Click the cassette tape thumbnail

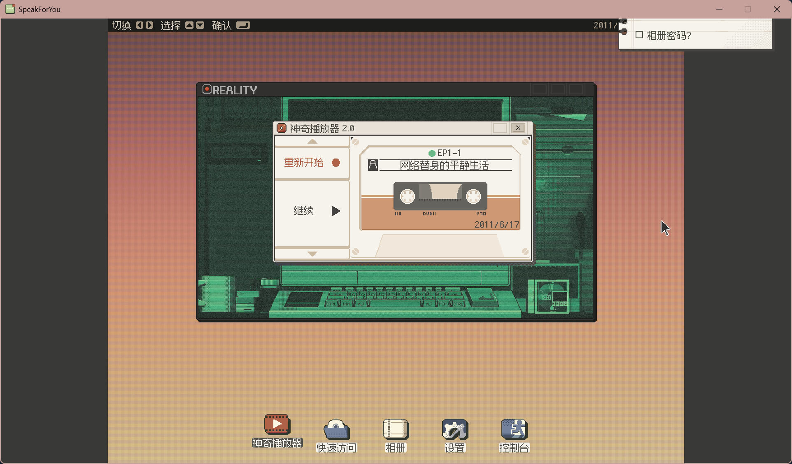(x=440, y=196)
